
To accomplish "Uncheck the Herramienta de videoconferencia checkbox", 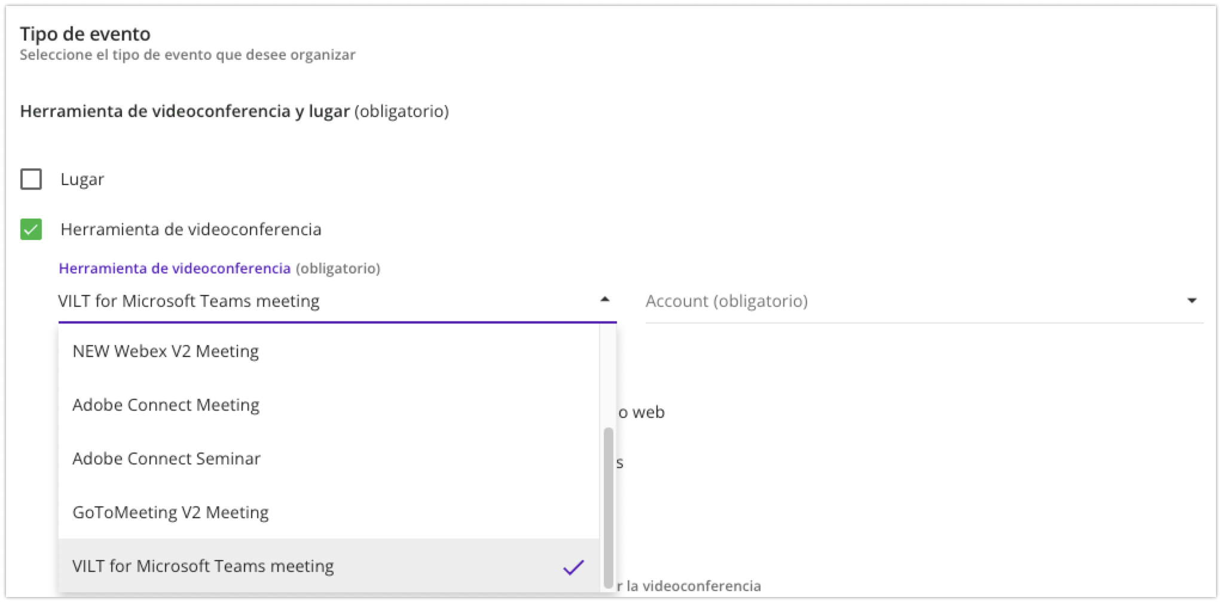I will coord(31,229).
